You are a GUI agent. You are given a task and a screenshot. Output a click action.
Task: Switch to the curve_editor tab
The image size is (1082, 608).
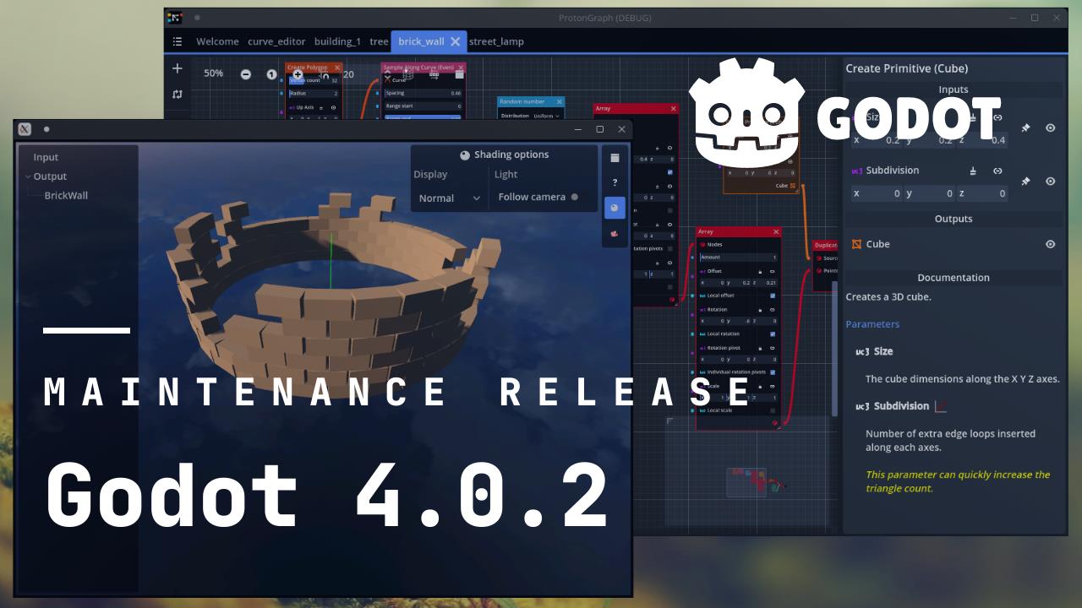(276, 41)
